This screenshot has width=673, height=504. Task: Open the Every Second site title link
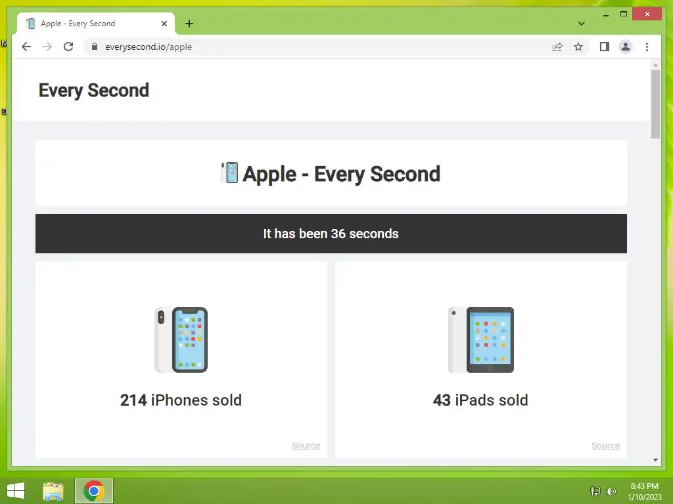[93, 91]
